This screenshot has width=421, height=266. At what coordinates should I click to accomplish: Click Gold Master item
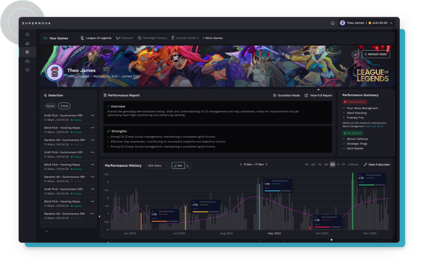[x=353, y=148]
